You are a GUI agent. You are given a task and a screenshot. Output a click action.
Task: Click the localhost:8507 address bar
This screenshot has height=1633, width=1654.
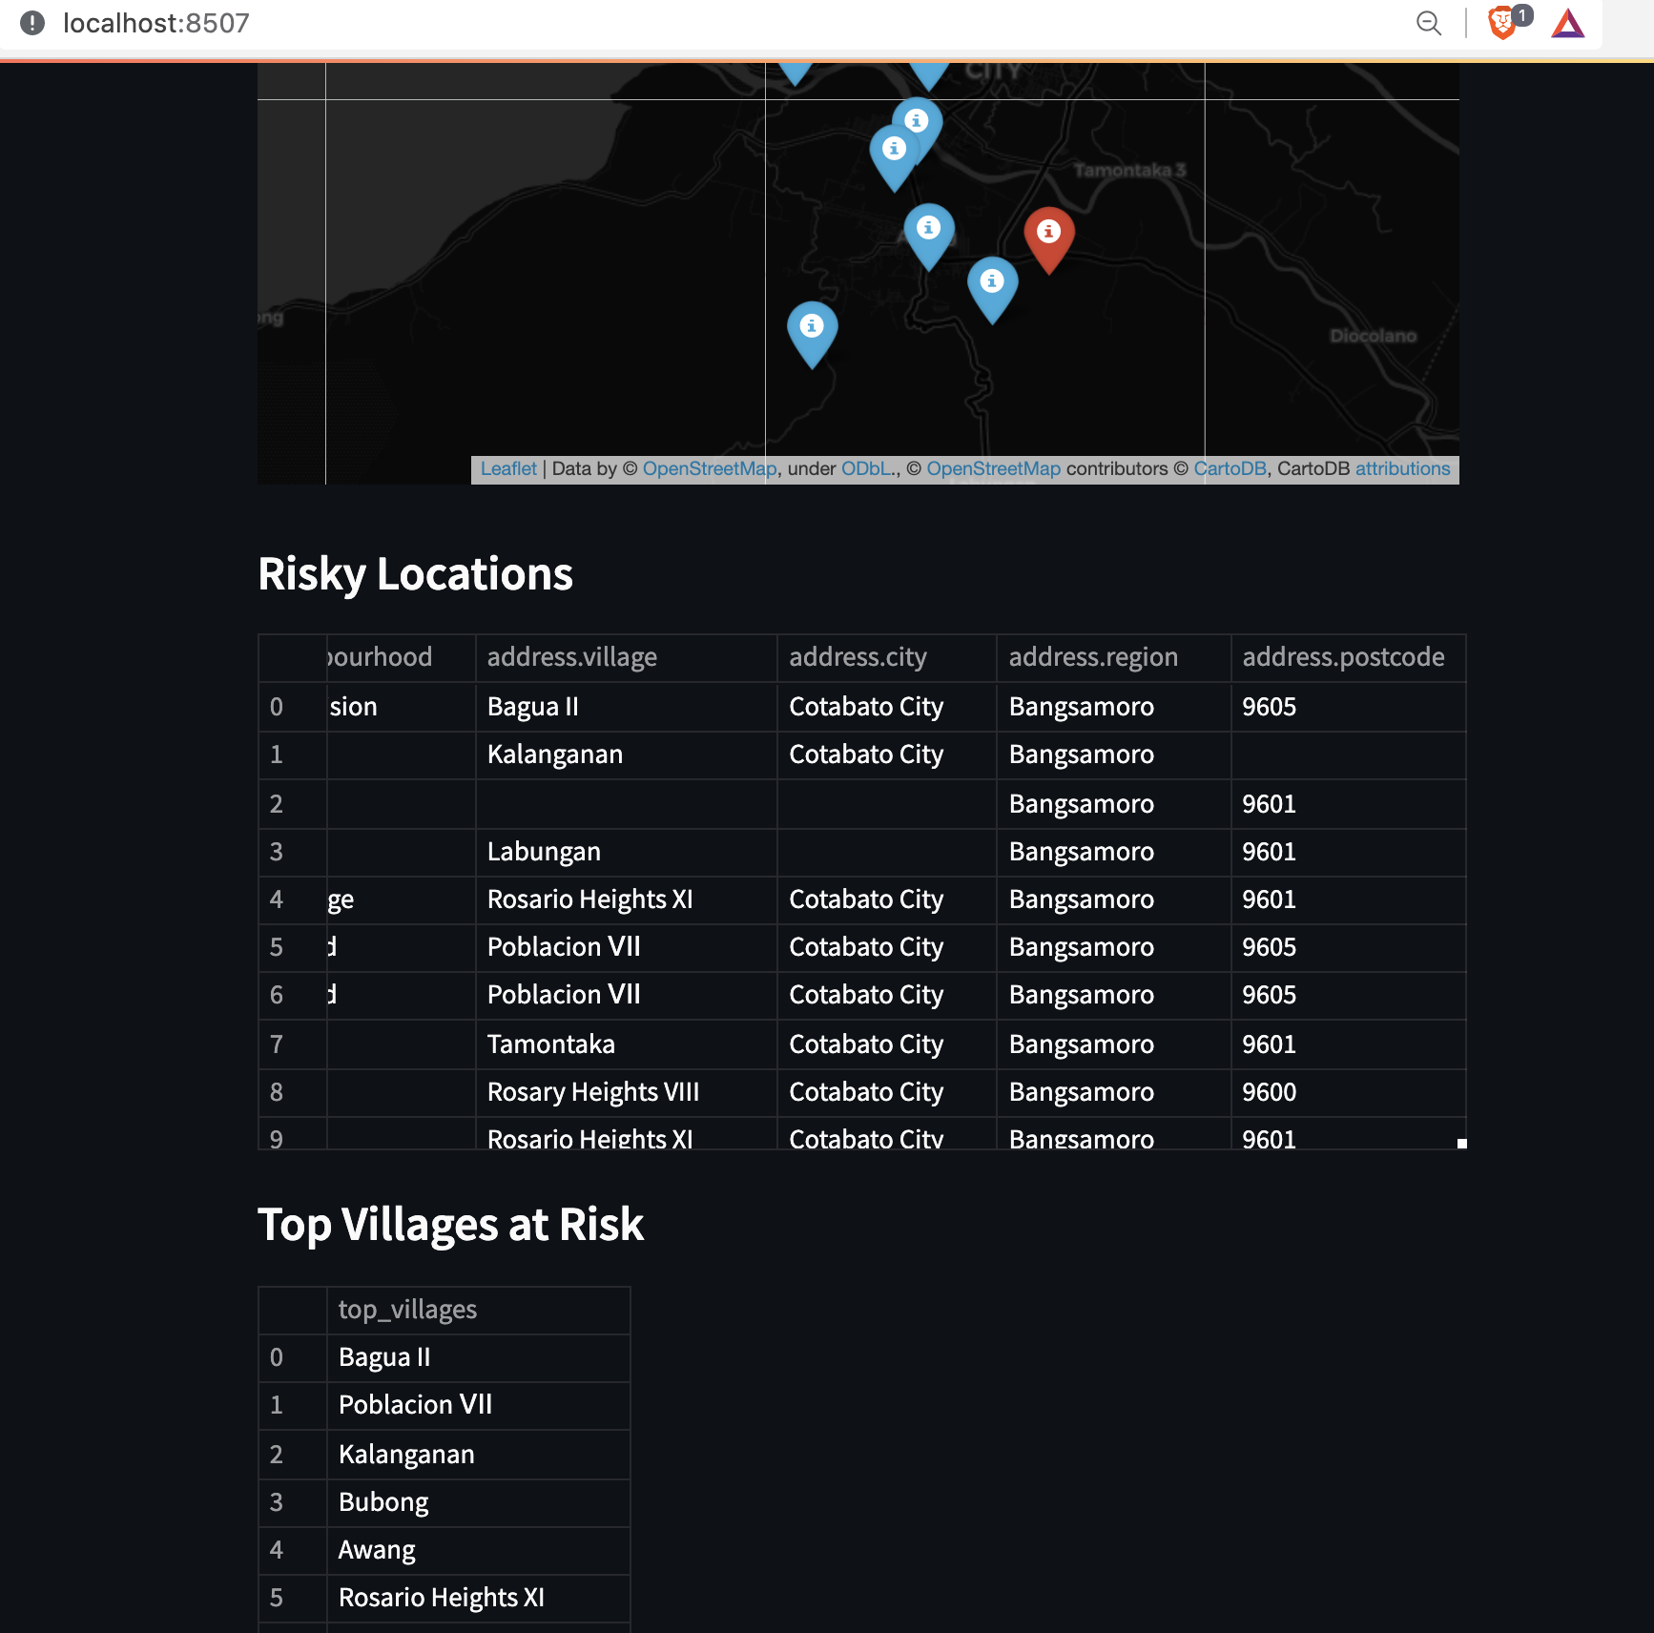click(156, 23)
